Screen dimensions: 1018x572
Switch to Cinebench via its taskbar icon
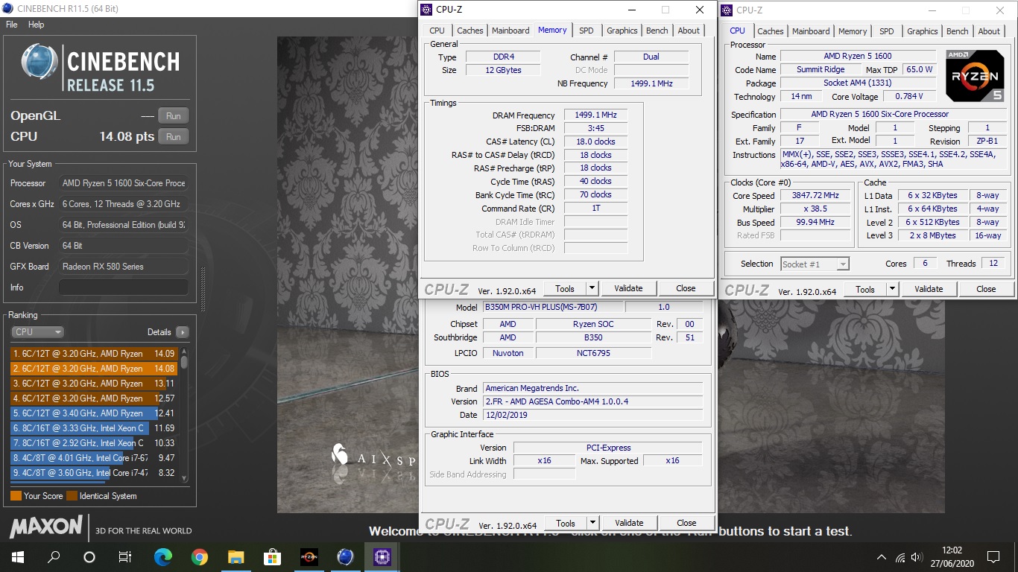coord(345,556)
